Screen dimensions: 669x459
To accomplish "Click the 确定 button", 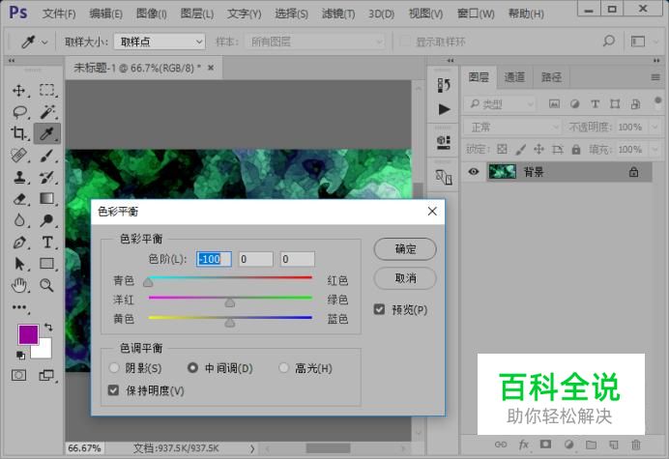I will (x=405, y=249).
